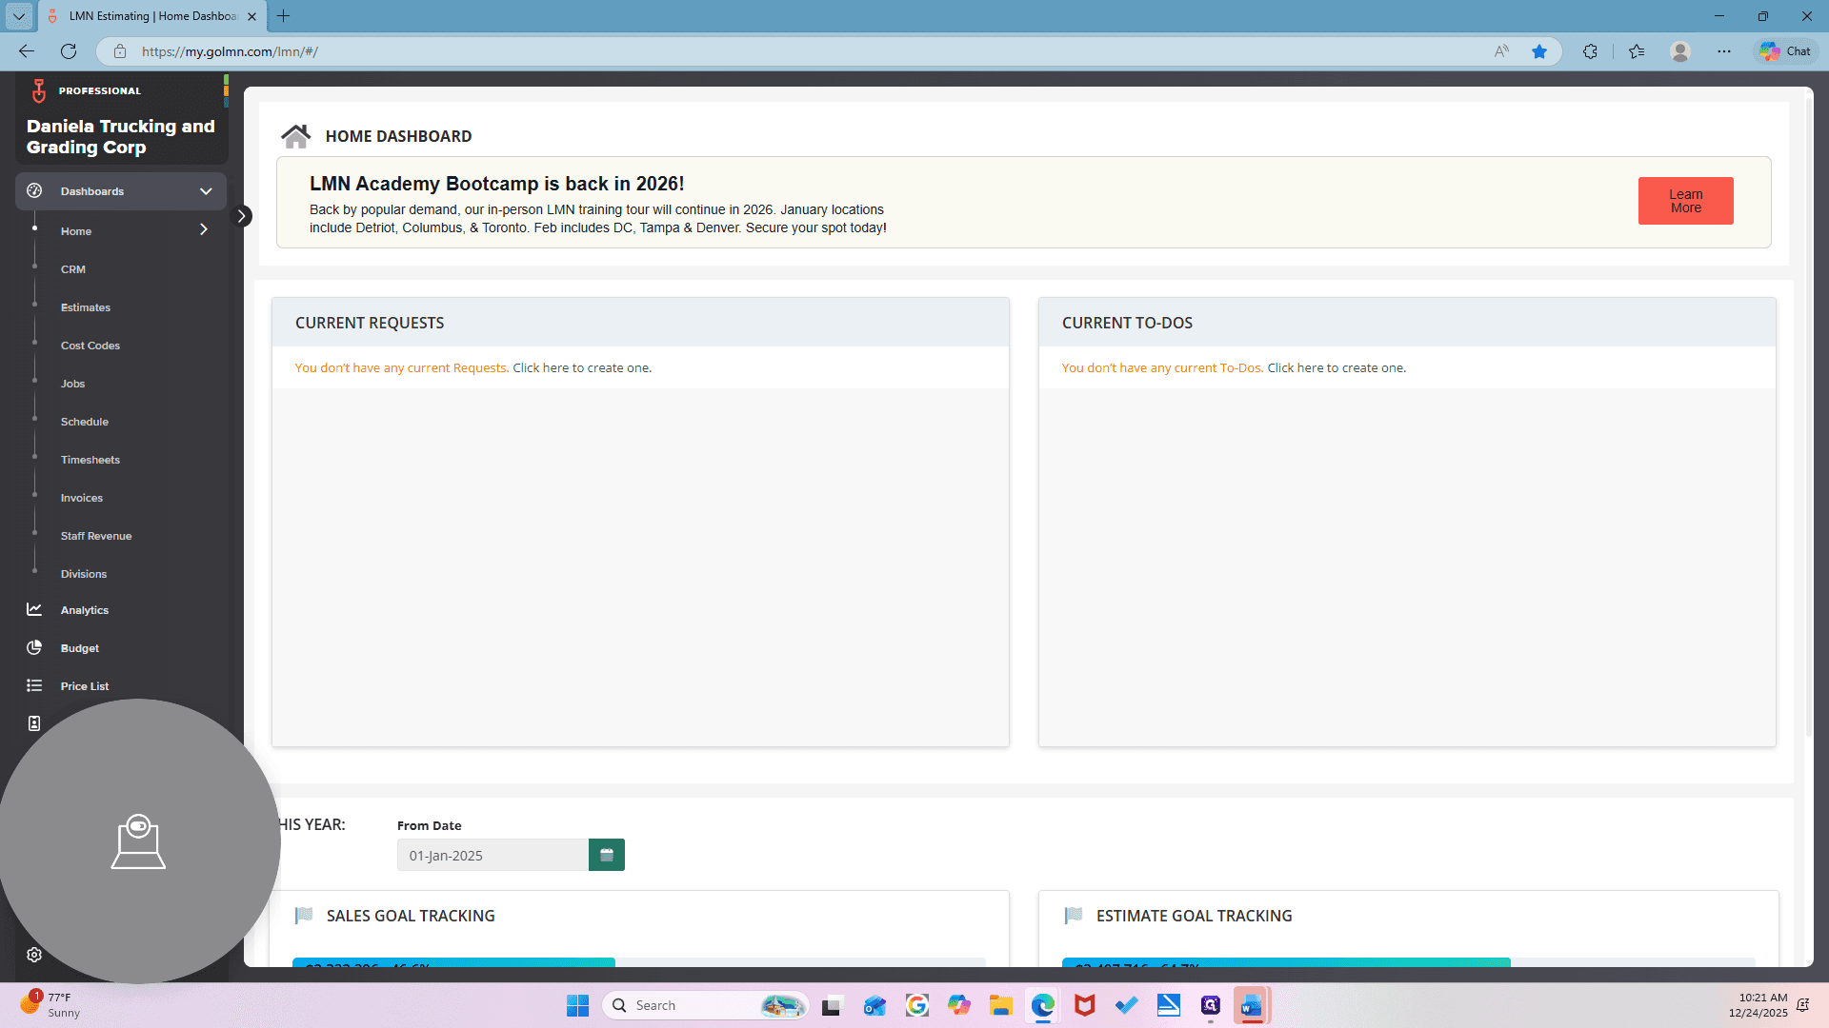
Task: Click the Home Dashboard house icon
Action: tap(295, 136)
